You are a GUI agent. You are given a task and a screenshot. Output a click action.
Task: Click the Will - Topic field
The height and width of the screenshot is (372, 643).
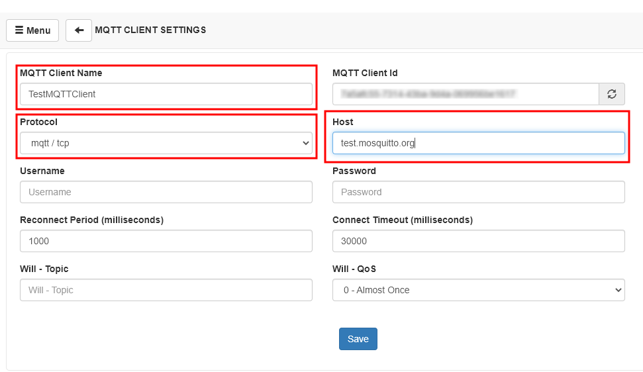click(x=166, y=290)
